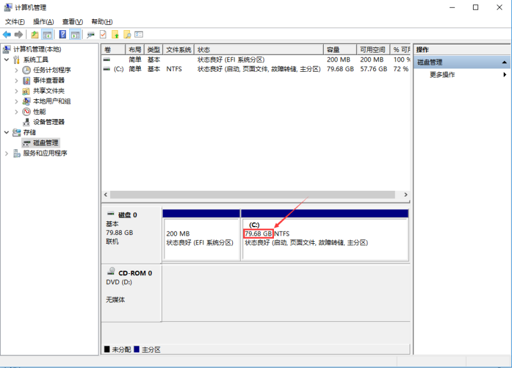Click the gray Forward arrow in toolbar

[19, 35]
